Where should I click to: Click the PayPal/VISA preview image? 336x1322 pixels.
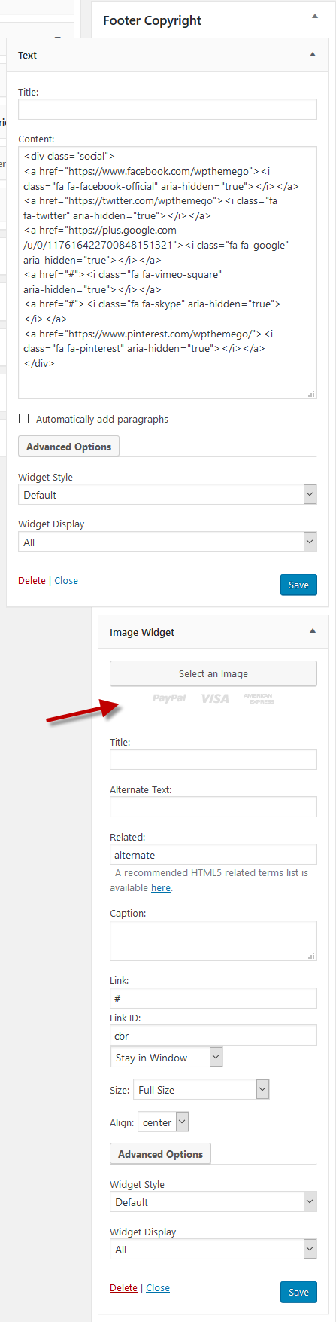click(213, 698)
